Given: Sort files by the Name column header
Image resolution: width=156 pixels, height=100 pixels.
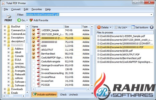Looking at the screenshot, I should pyautogui.click(x=48, y=27).
